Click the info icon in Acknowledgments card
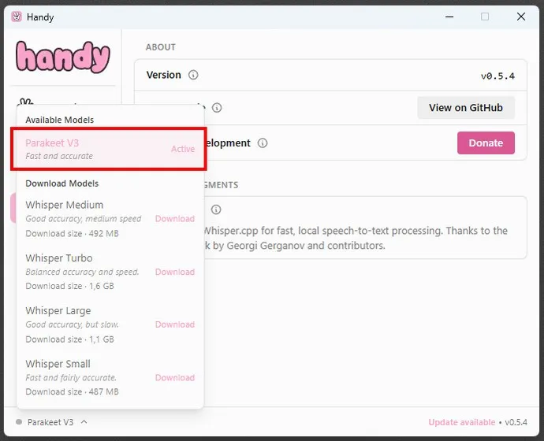 (x=216, y=209)
